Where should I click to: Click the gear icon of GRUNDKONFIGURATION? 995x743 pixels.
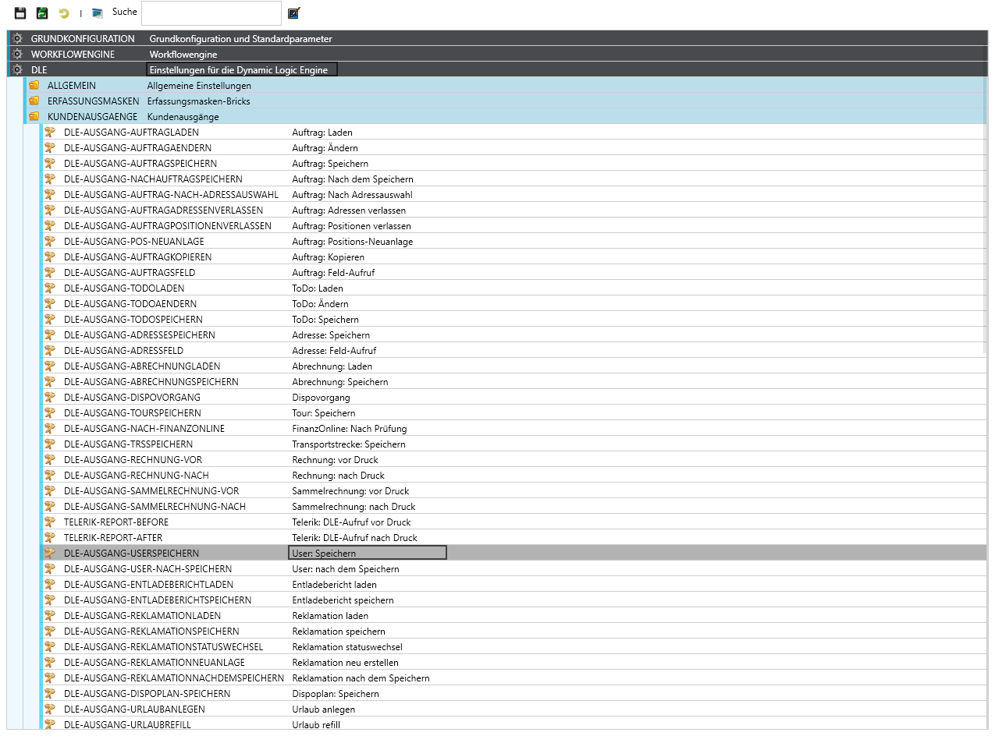coord(17,38)
